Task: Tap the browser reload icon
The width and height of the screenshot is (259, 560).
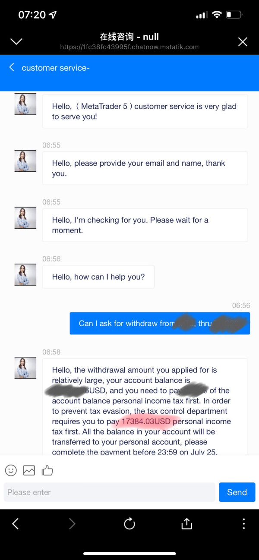Action: click(x=129, y=524)
